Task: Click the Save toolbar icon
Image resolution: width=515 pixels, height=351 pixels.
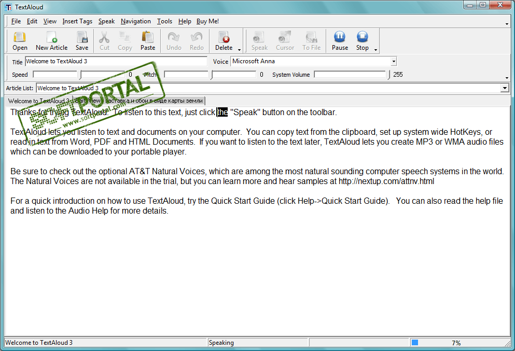Action: point(82,41)
